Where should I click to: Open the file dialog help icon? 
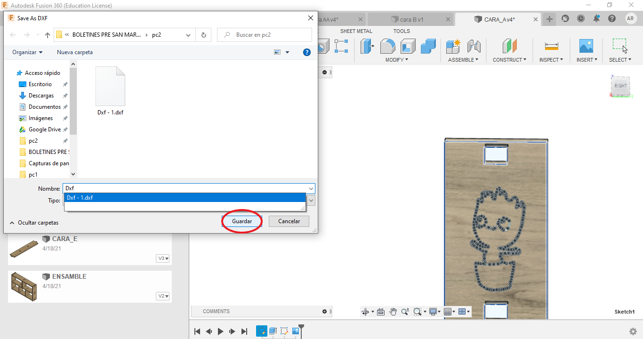click(307, 52)
